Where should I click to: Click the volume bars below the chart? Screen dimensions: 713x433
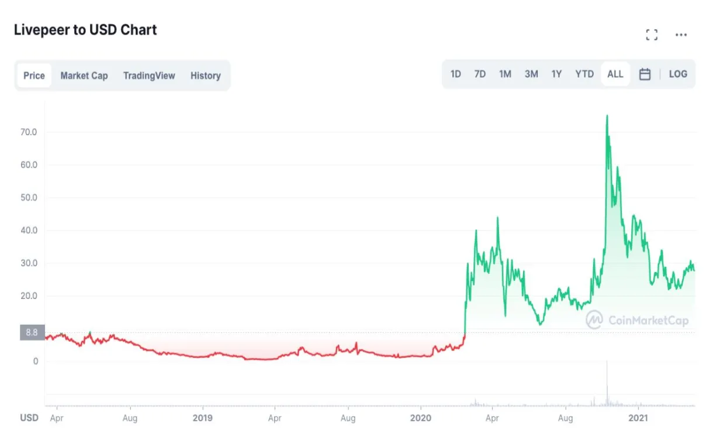(607, 401)
